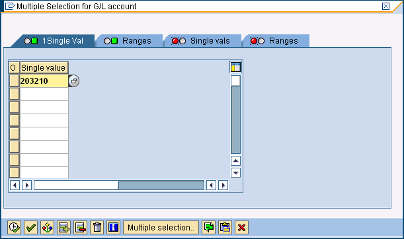Click the Single value column header
This screenshot has height=239, width=404.
point(44,67)
